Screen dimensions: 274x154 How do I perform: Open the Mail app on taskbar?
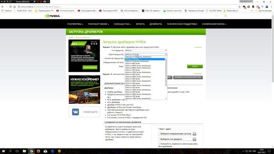click(x=45, y=151)
